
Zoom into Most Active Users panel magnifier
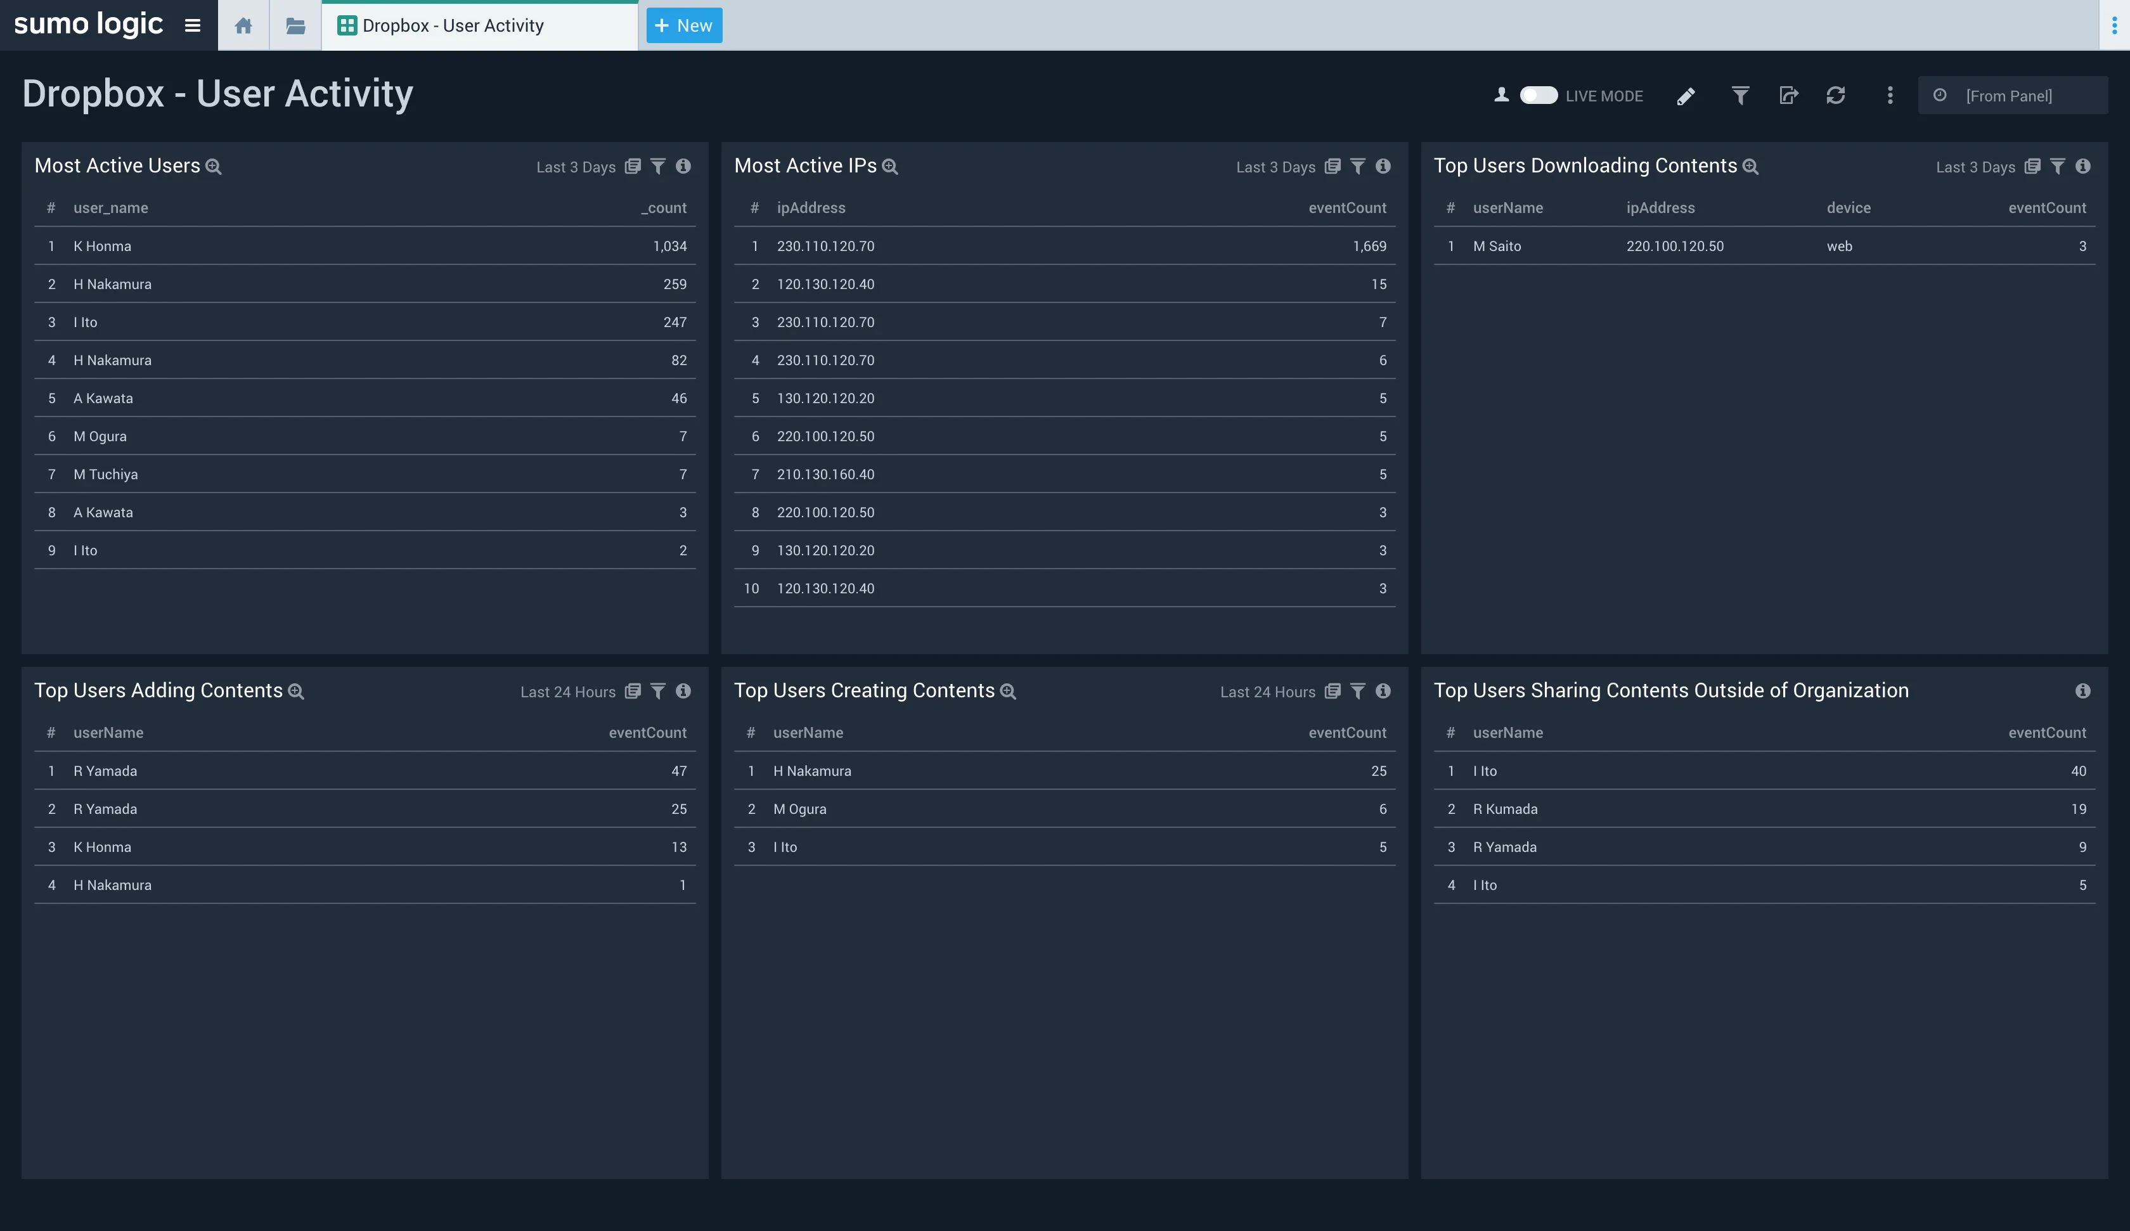coord(214,167)
